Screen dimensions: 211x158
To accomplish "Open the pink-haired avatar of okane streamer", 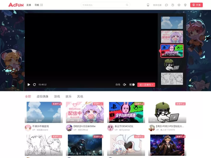I will tap(28, 128).
